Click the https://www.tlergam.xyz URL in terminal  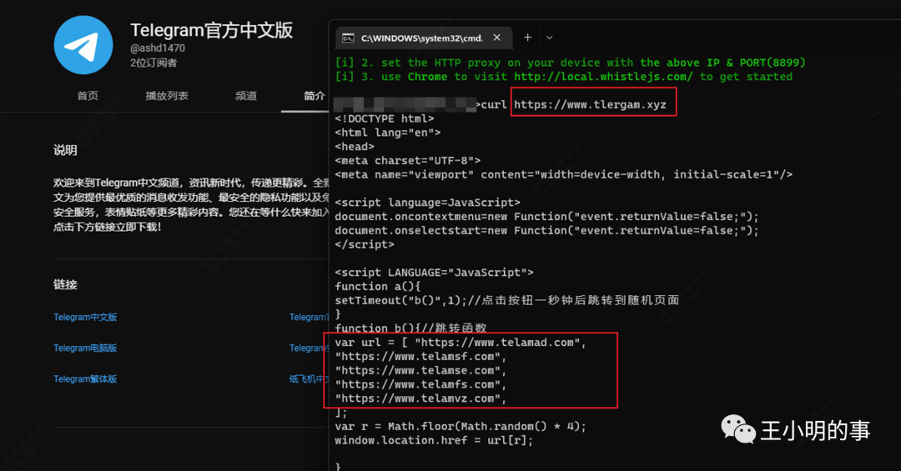[590, 104]
